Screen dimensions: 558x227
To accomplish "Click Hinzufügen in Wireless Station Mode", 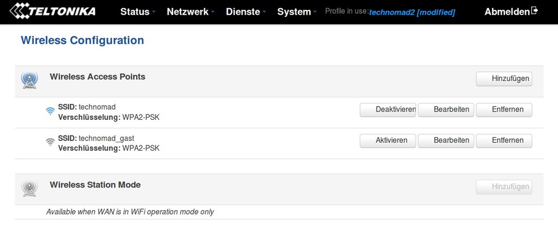I will [504, 187].
